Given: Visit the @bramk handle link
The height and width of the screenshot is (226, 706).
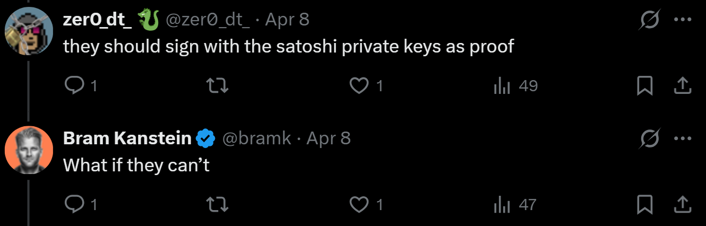Looking at the screenshot, I should (256, 139).
